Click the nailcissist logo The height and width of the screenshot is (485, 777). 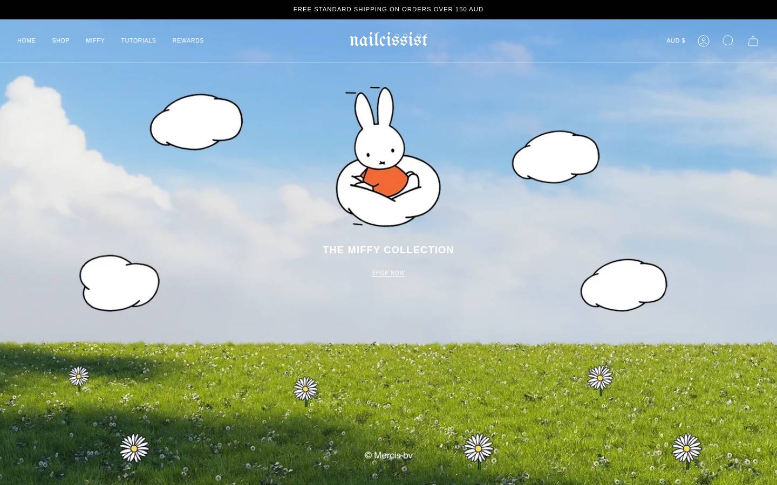tap(388, 39)
